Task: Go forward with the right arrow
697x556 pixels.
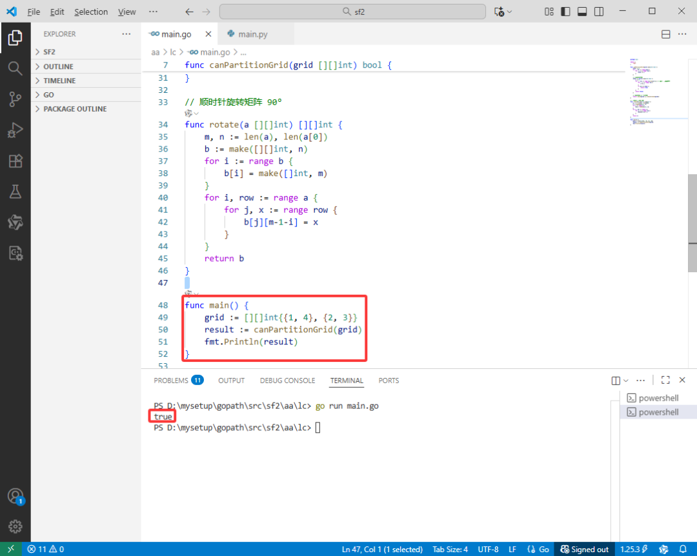Action: 207,12
